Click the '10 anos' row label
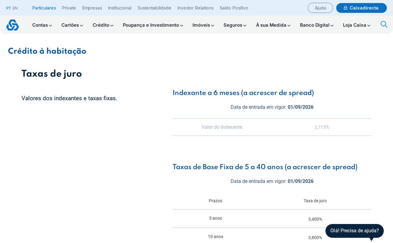393x243 pixels. point(215,236)
